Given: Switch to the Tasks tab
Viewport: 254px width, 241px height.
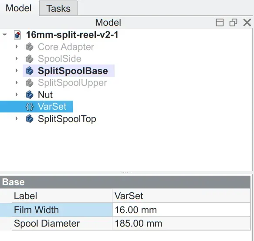Looking at the screenshot, I should 58,8.
